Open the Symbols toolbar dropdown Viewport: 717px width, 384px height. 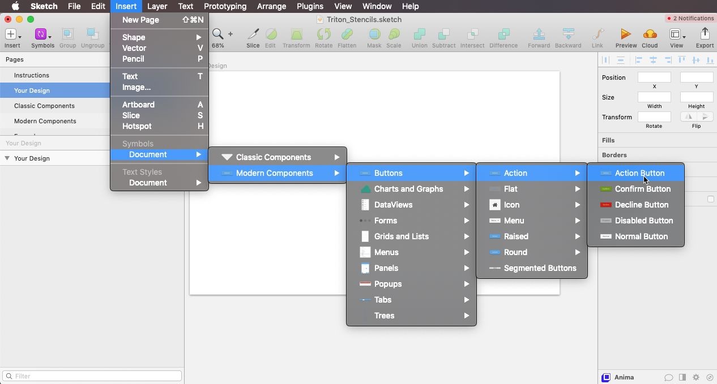pos(42,36)
